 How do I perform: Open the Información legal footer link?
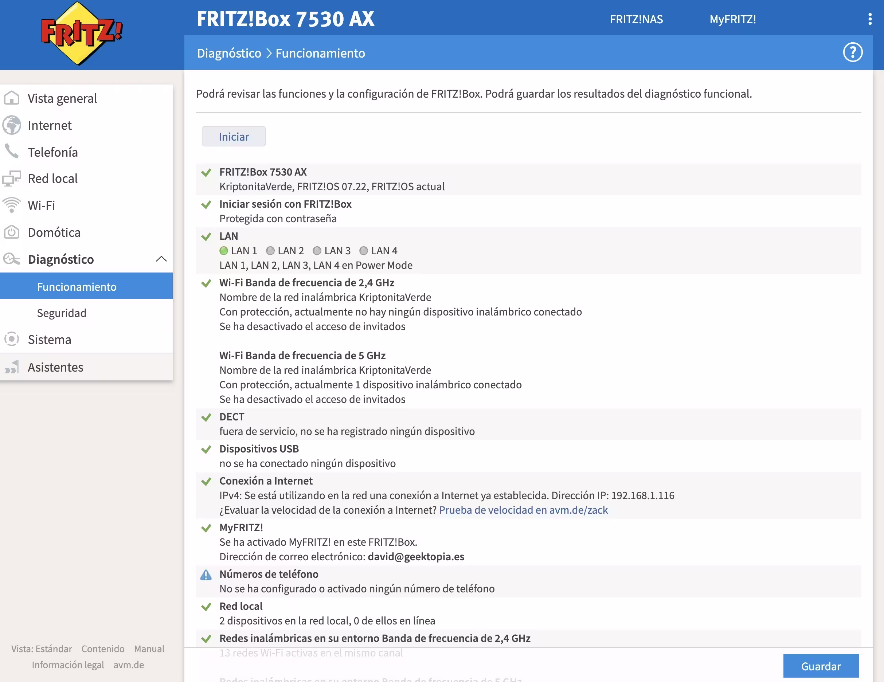click(68, 665)
